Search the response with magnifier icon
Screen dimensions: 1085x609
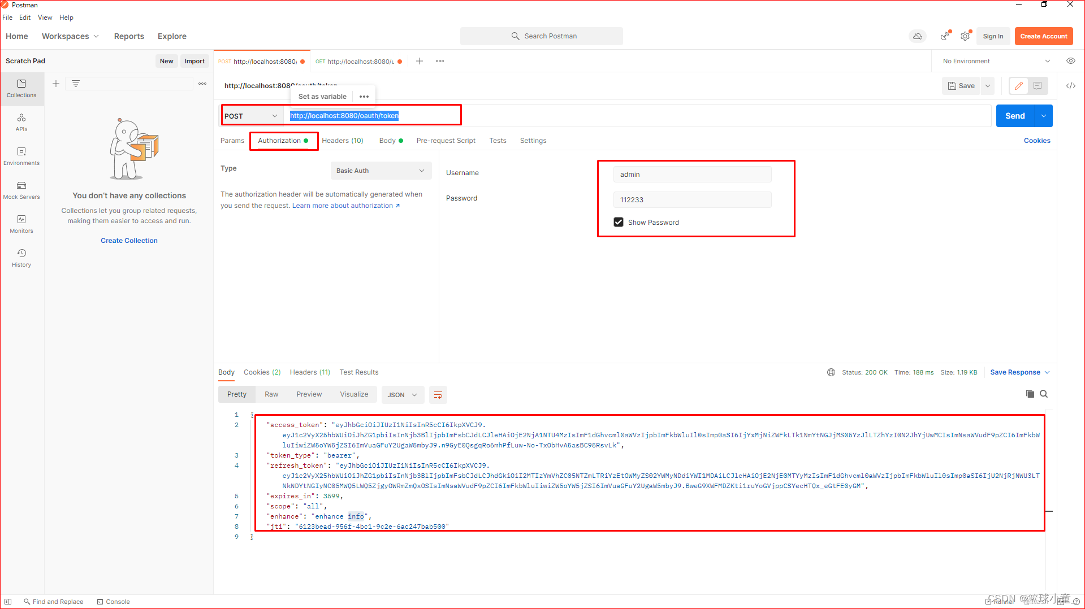1044,394
